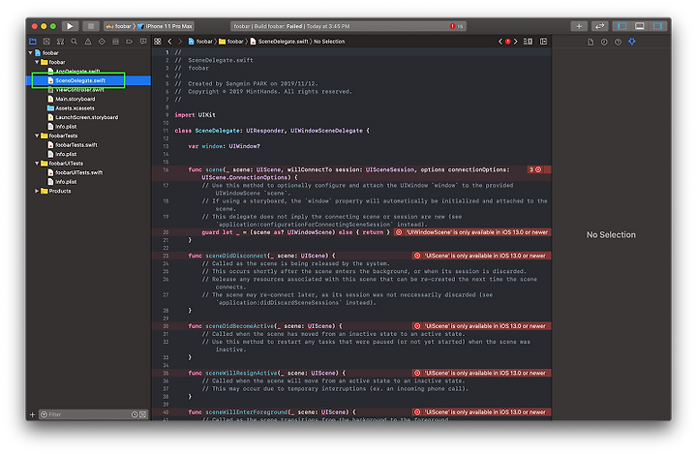
Task: Show the Project navigator
Action: pyautogui.click(x=33, y=42)
